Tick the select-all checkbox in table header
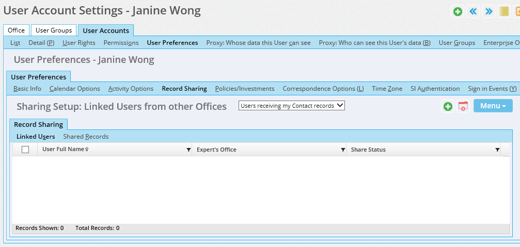 pyautogui.click(x=25, y=150)
